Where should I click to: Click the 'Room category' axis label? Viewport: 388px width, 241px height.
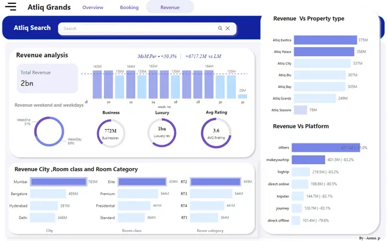pyautogui.click(x=210, y=231)
